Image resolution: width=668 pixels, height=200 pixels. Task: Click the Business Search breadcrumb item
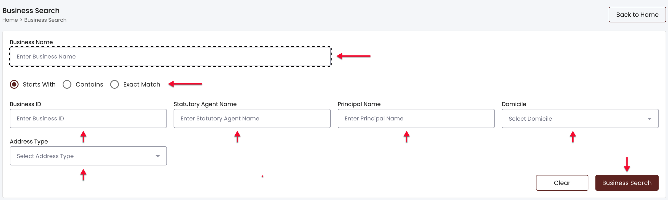(x=45, y=20)
